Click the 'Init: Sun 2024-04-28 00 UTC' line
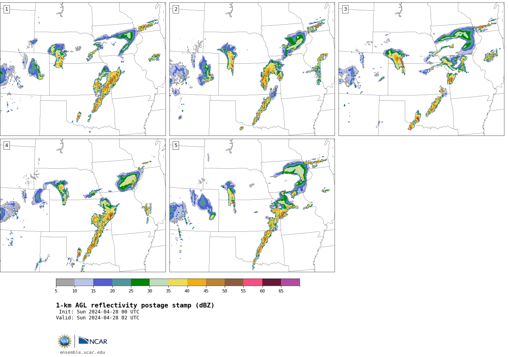The image size is (508, 357). pos(99,312)
